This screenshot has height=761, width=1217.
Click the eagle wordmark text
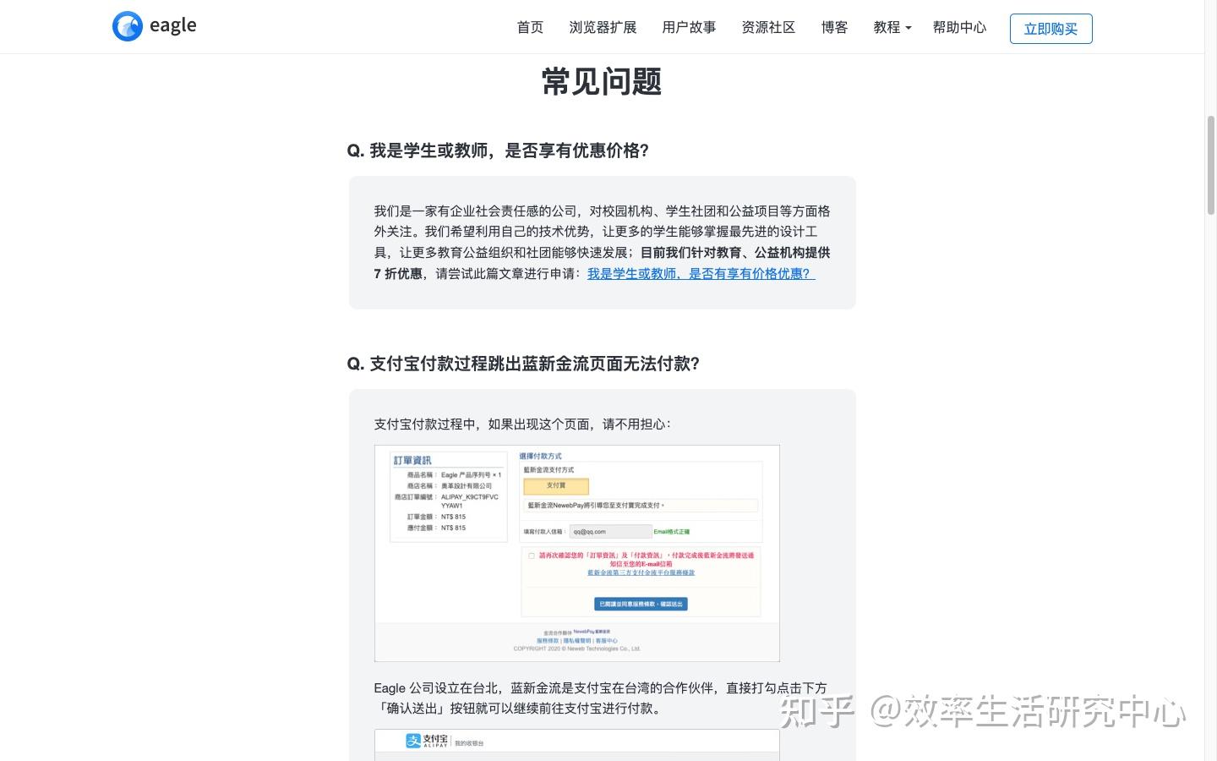pos(172,26)
